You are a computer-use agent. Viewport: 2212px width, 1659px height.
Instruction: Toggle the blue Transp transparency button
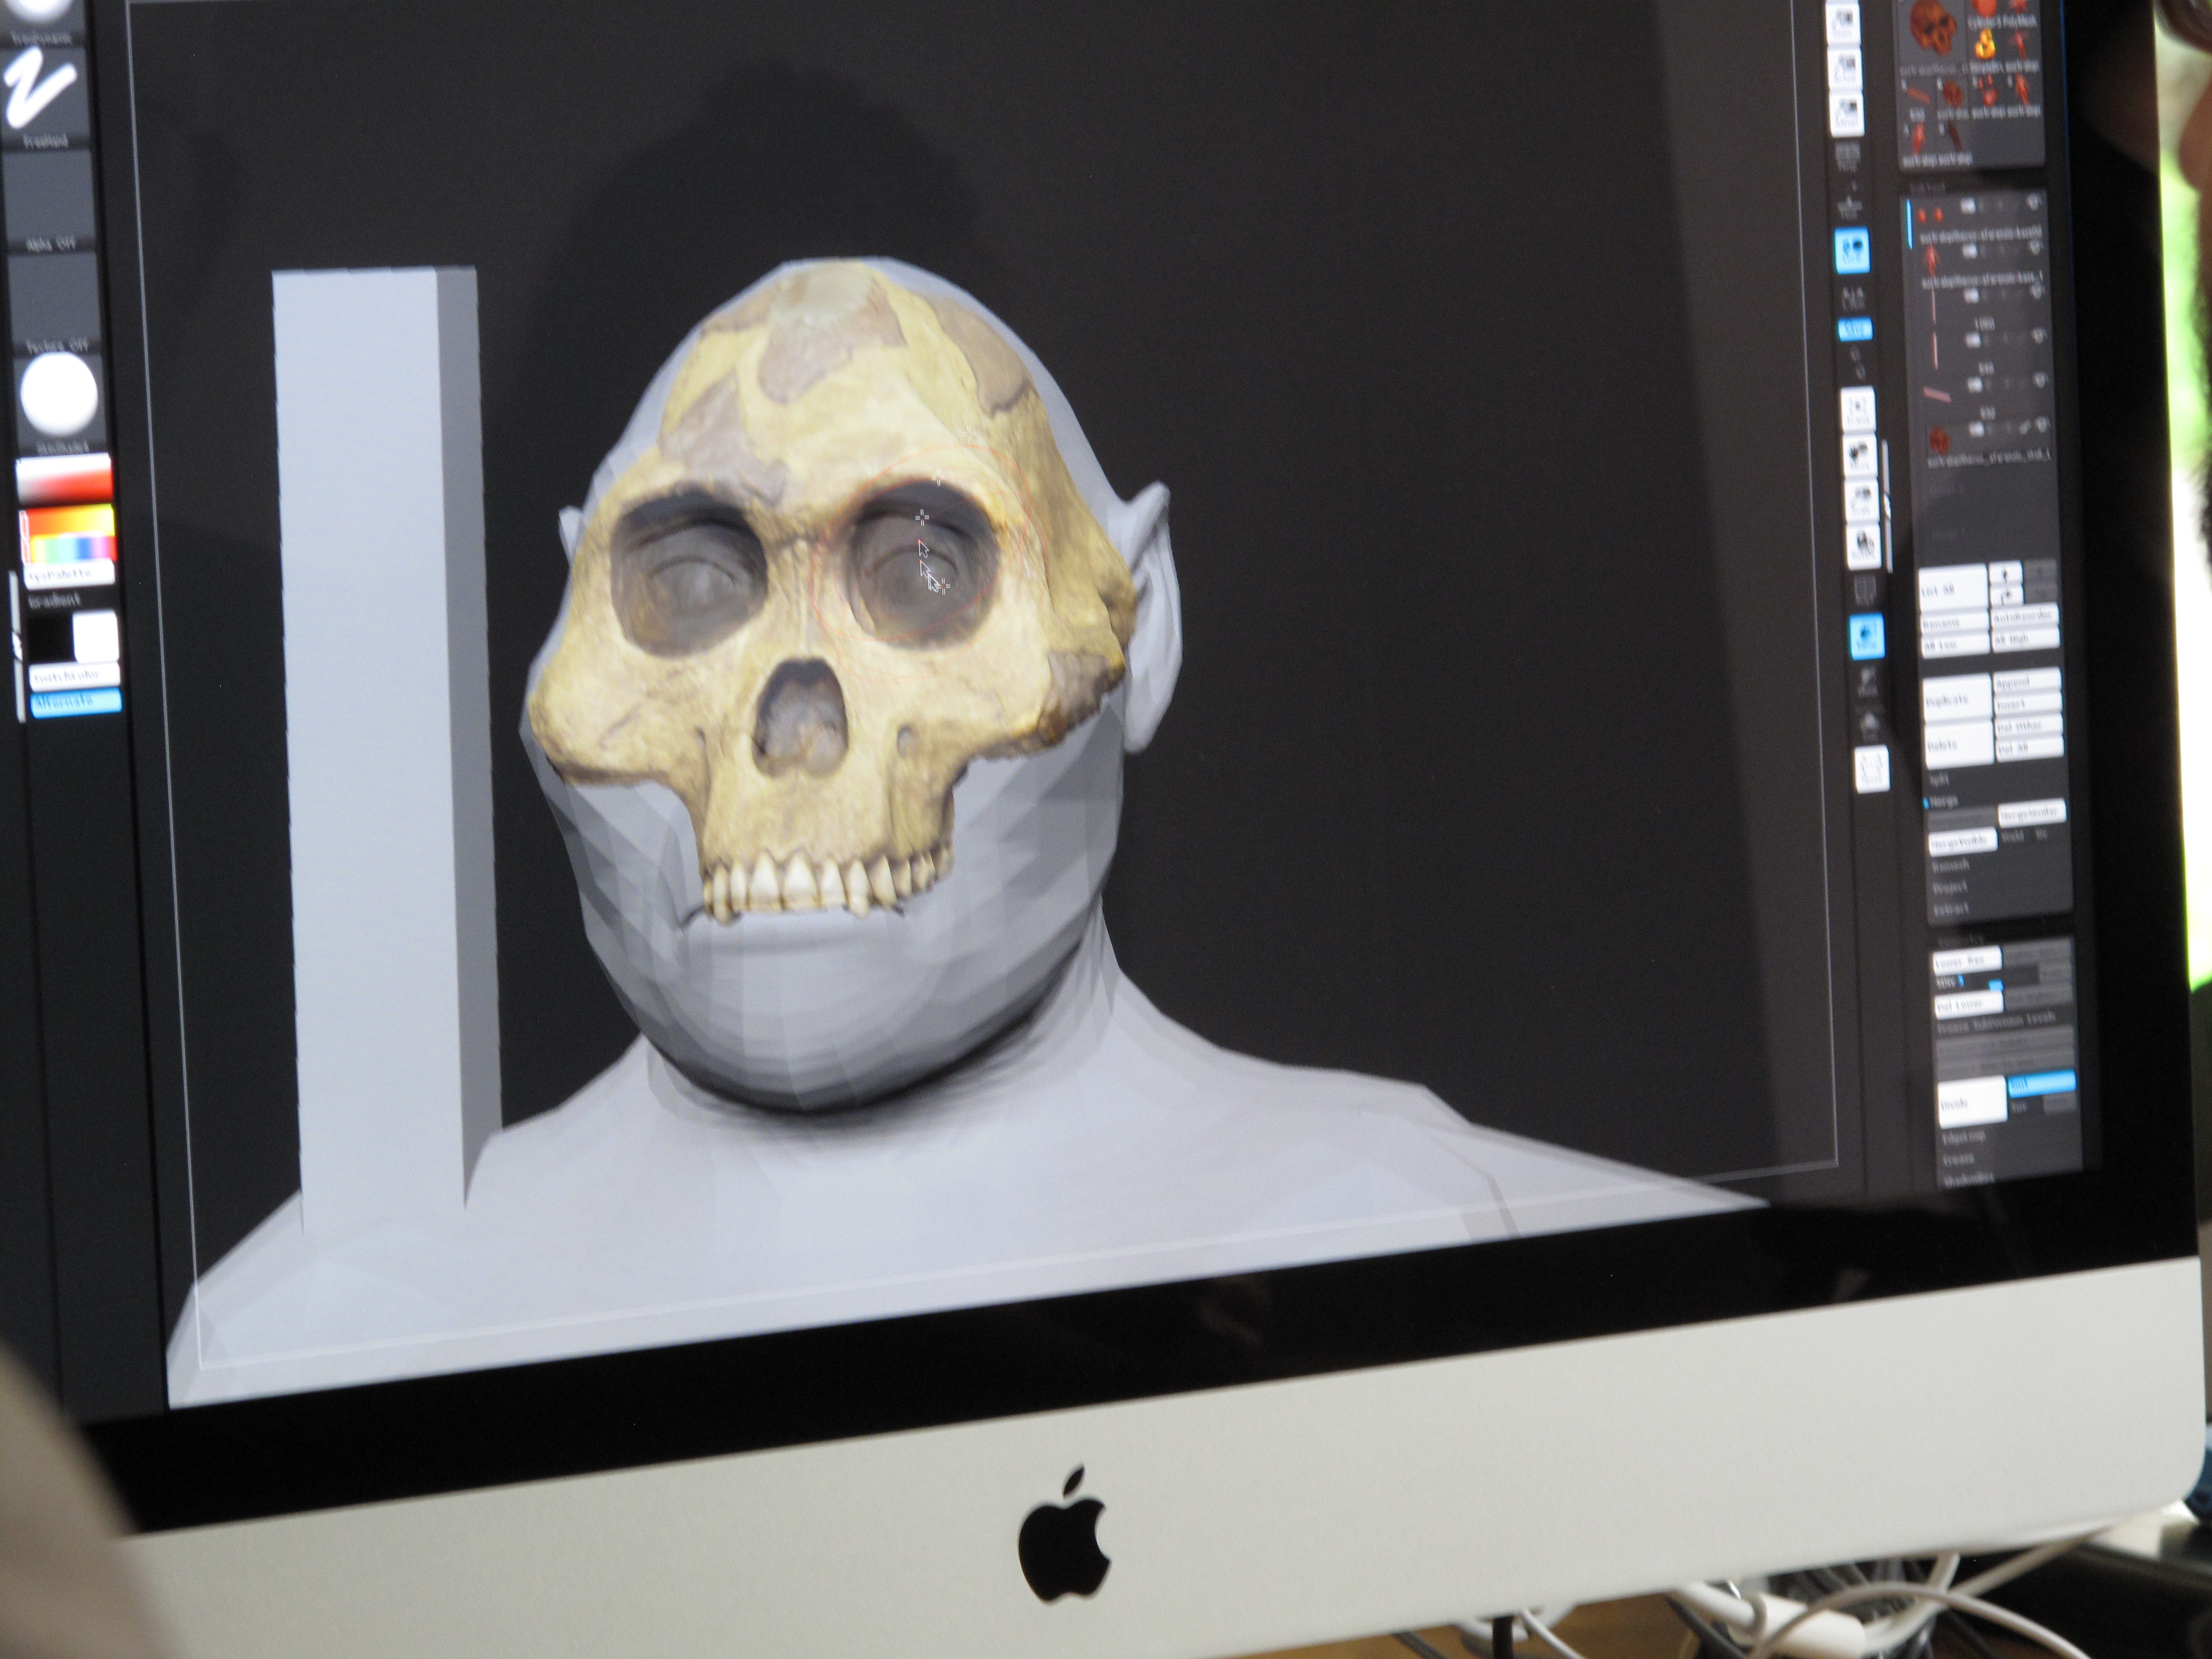click(1867, 636)
